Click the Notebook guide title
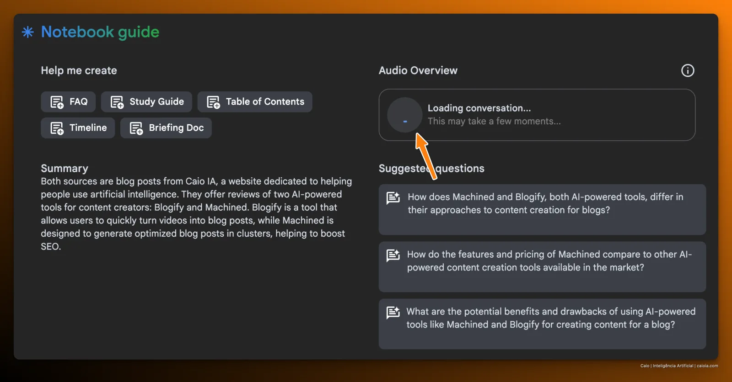 [x=100, y=32]
